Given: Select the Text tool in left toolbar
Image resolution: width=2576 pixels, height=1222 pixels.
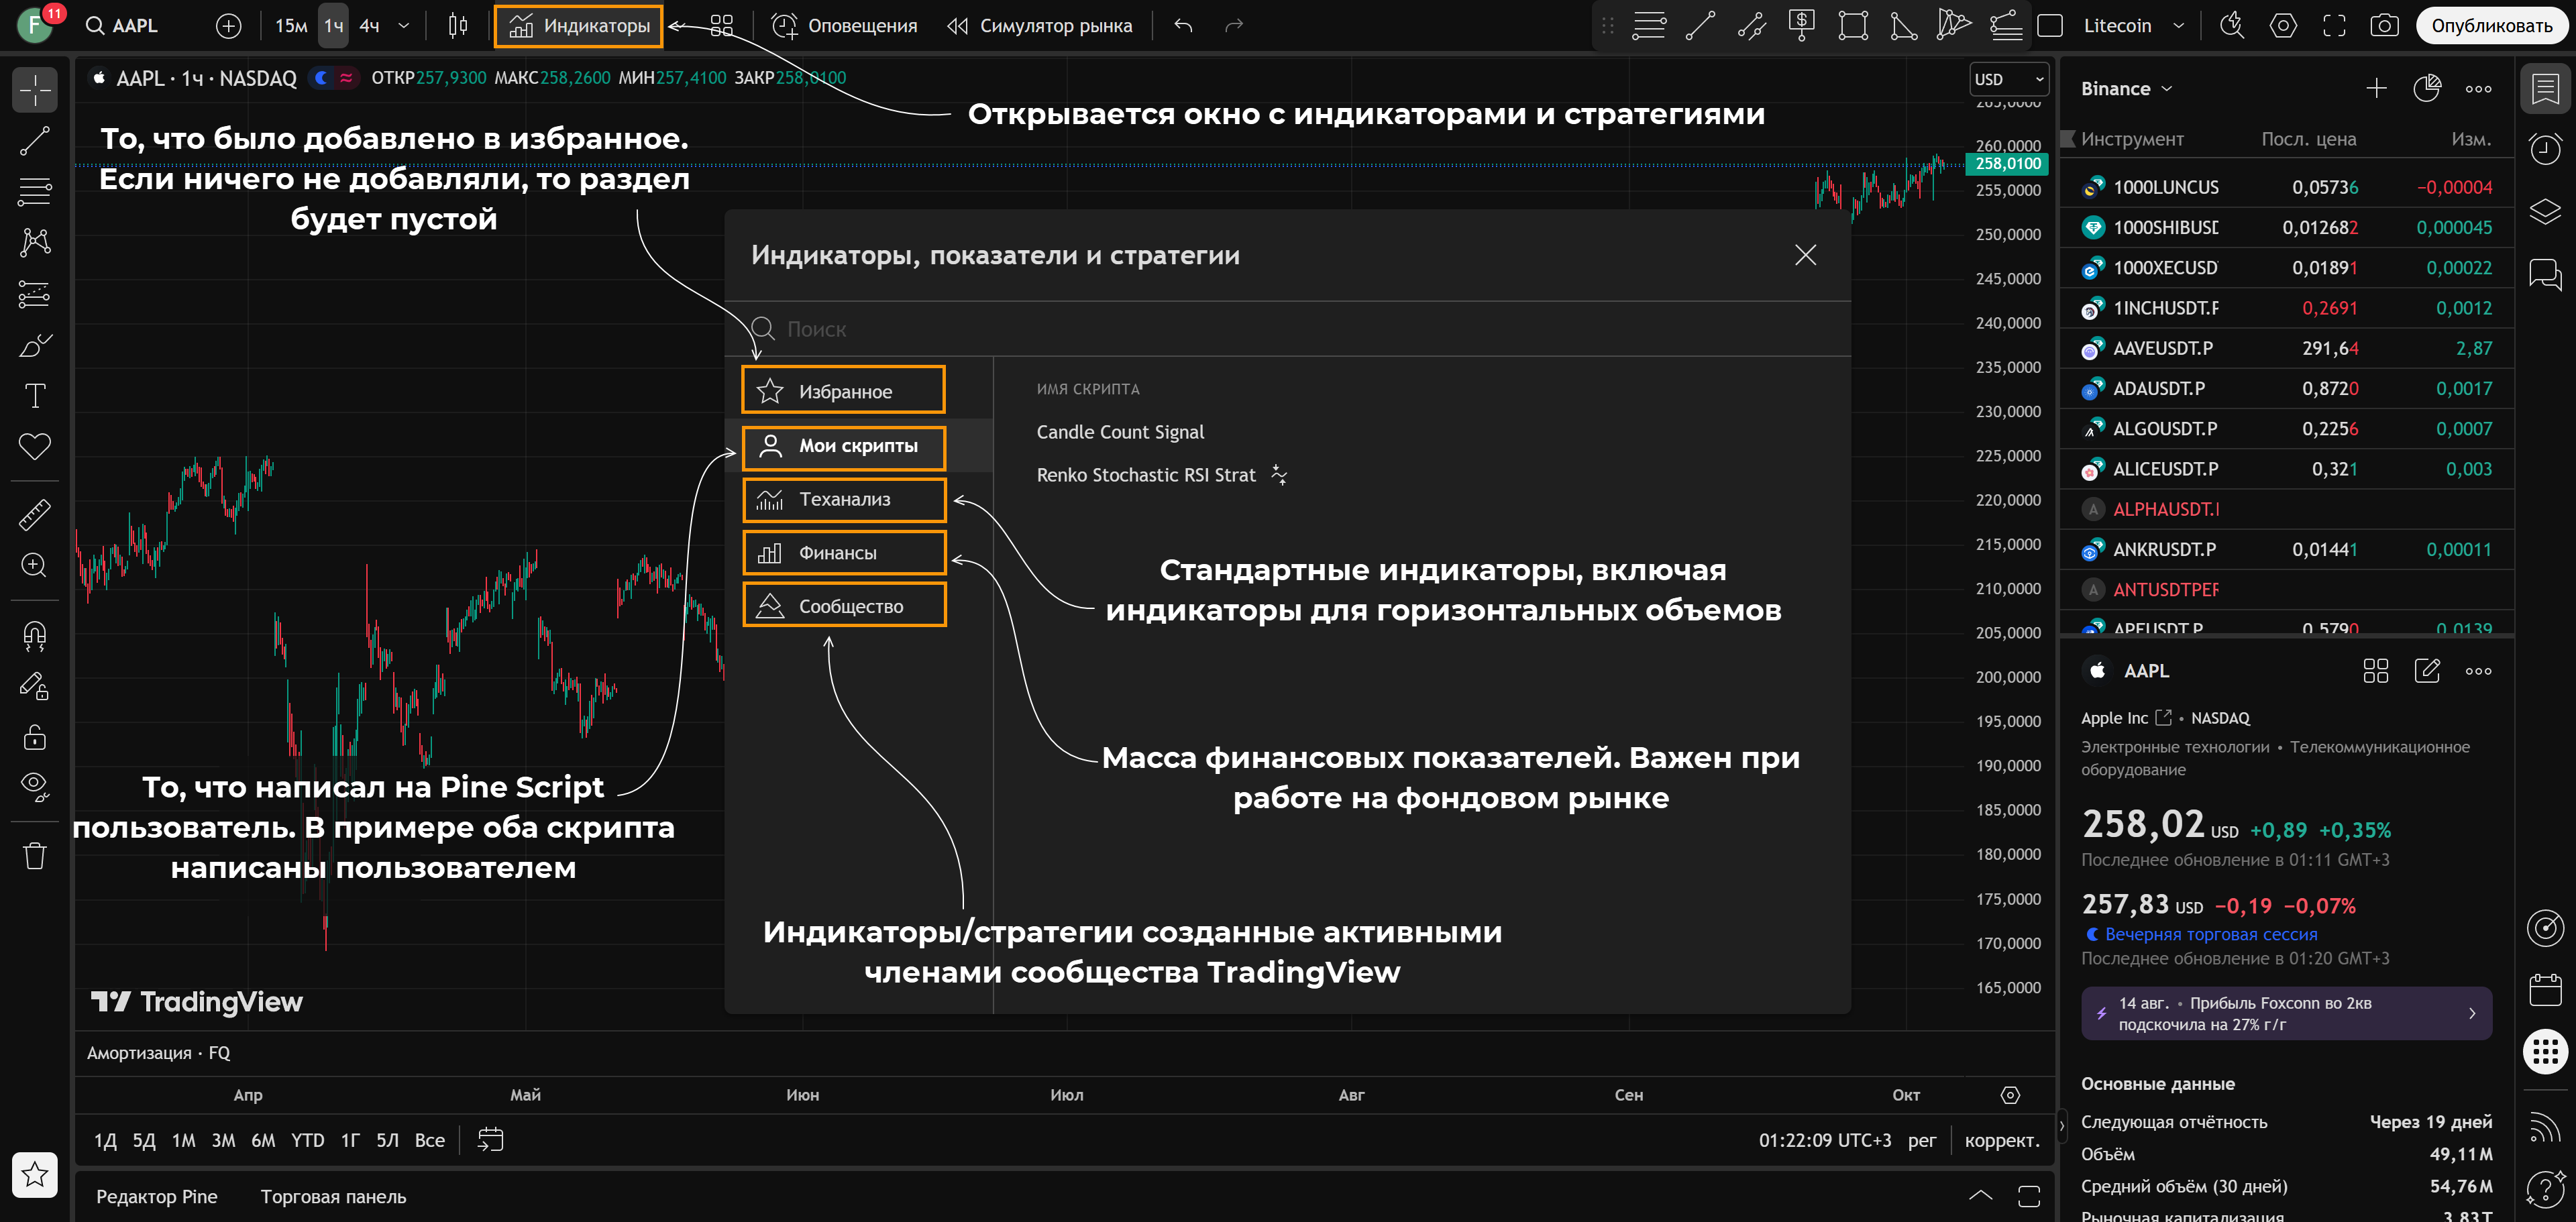Looking at the screenshot, I should click(x=35, y=396).
